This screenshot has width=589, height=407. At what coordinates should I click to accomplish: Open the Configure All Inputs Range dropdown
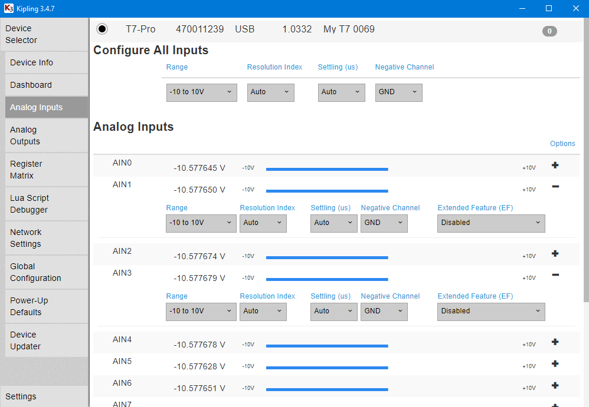[x=201, y=92]
